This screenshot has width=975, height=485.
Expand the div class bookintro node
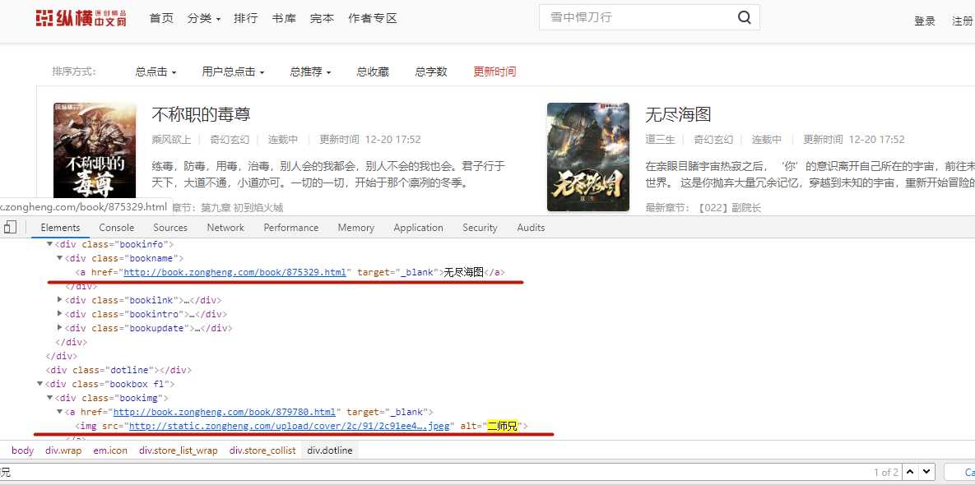coord(60,314)
